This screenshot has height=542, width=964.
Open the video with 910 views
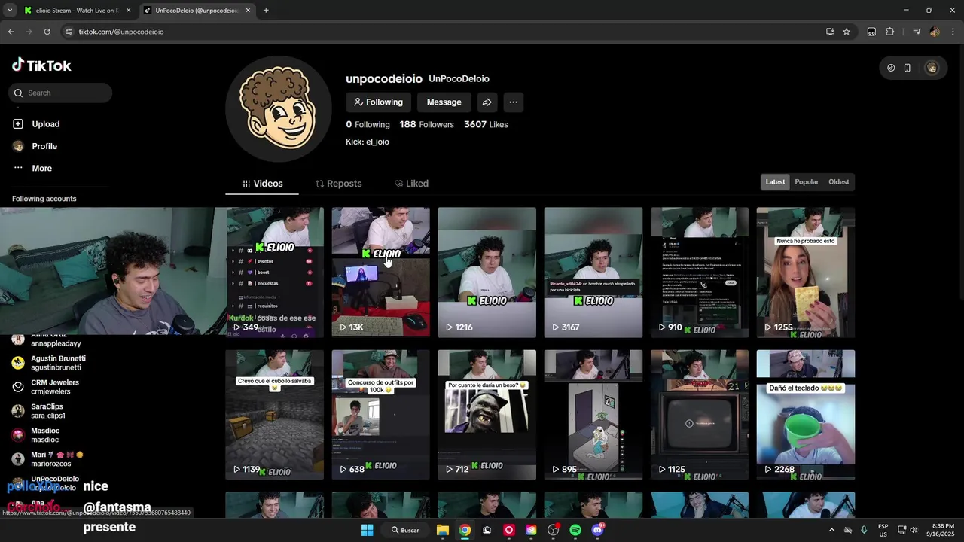699,272
